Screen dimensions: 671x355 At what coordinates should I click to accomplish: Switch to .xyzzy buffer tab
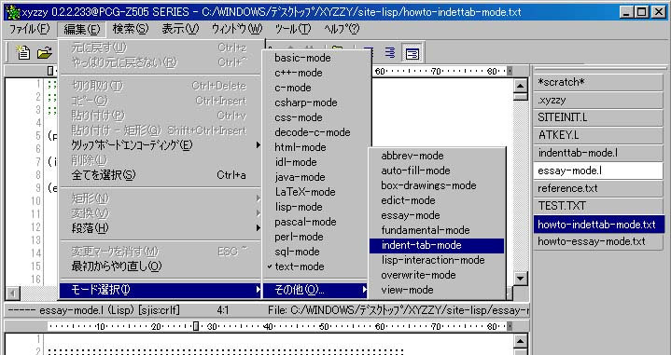(x=598, y=100)
